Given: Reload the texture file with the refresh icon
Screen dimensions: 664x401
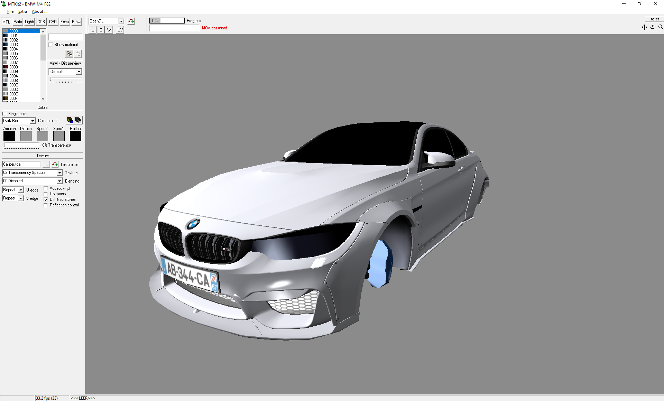Looking at the screenshot, I should [55, 164].
